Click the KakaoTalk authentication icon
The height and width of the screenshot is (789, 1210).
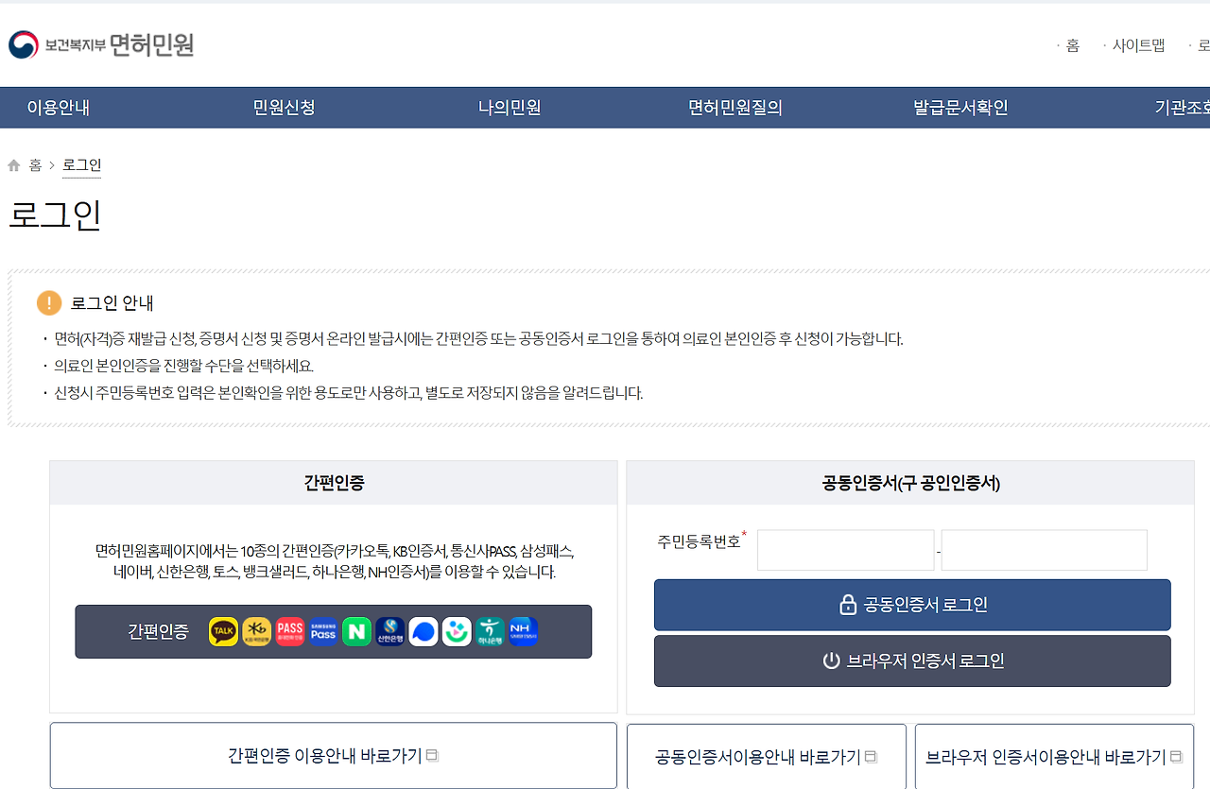click(x=223, y=631)
